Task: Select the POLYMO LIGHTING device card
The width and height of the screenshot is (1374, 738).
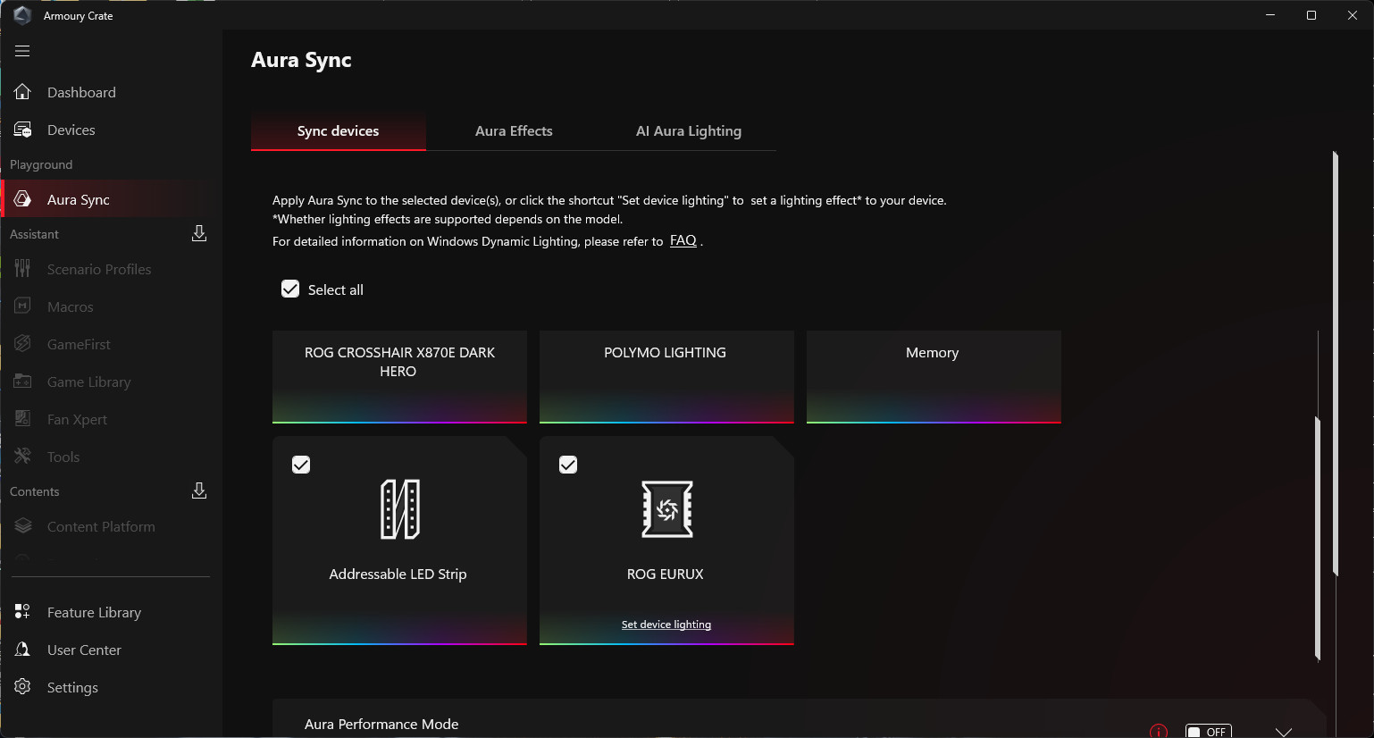Action: point(666,377)
